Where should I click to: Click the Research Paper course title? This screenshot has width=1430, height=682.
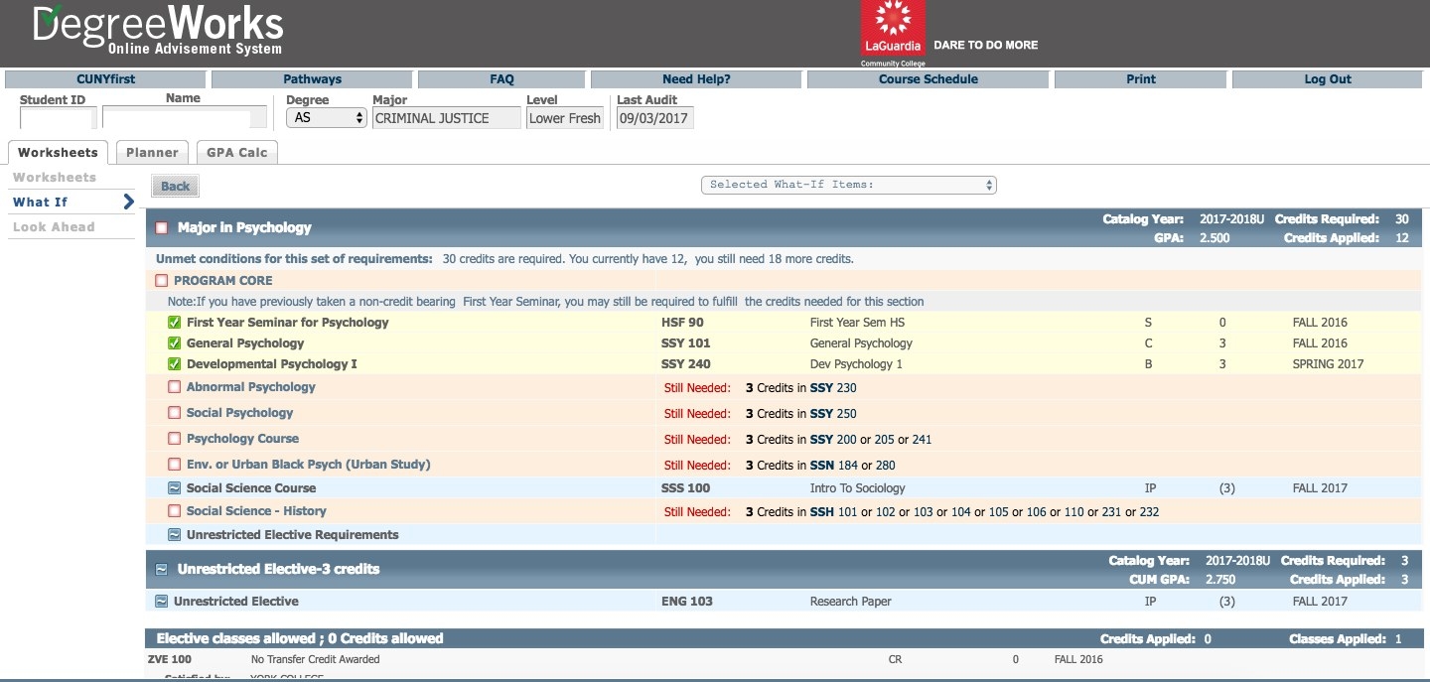851,602
